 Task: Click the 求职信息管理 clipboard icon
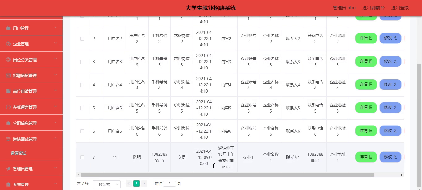(8, 123)
